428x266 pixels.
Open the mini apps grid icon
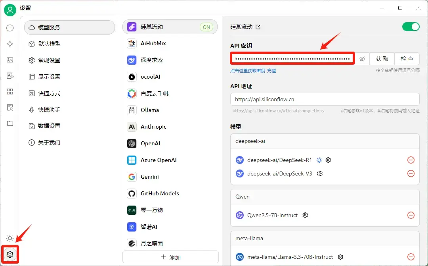10,92
